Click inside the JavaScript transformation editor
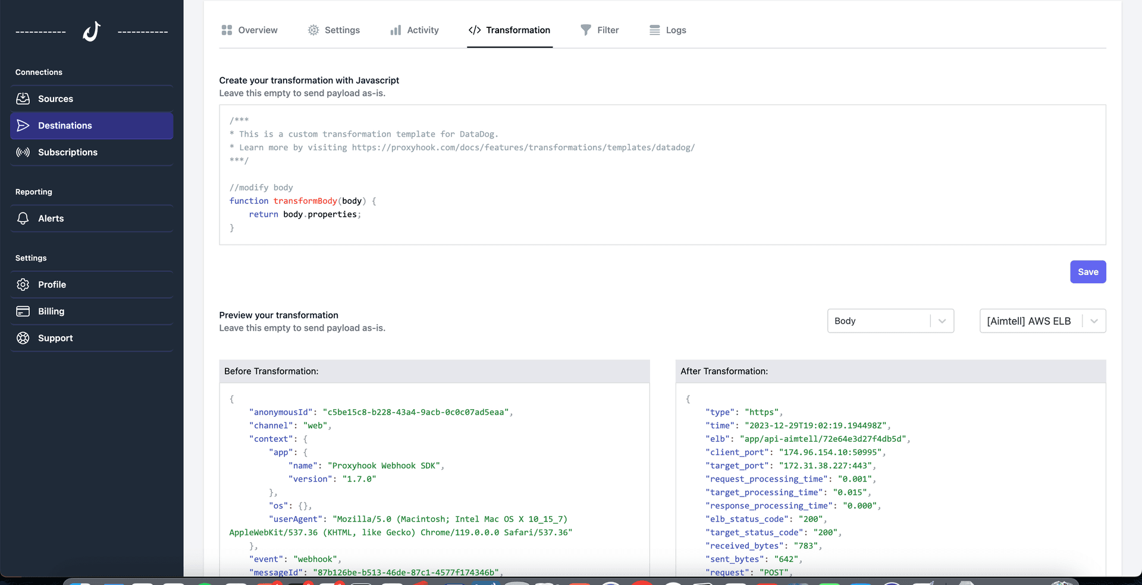This screenshot has width=1142, height=585. tap(663, 175)
